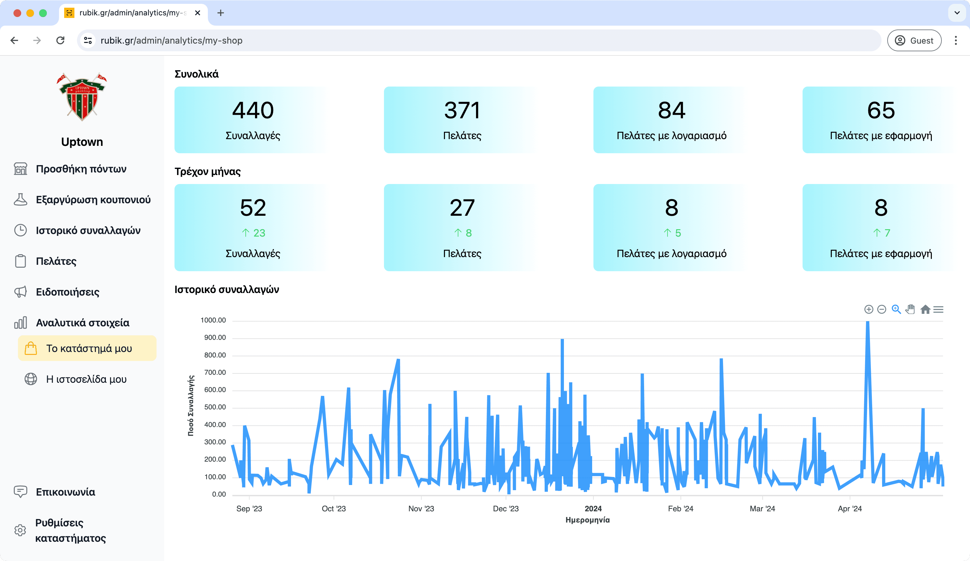Expand the tab search chevron
The width and height of the screenshot is (970, 561).
pyautogui.click(x=957, y=13)
